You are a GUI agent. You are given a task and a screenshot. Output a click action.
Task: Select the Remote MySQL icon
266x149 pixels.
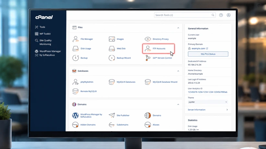coord(76,91)
